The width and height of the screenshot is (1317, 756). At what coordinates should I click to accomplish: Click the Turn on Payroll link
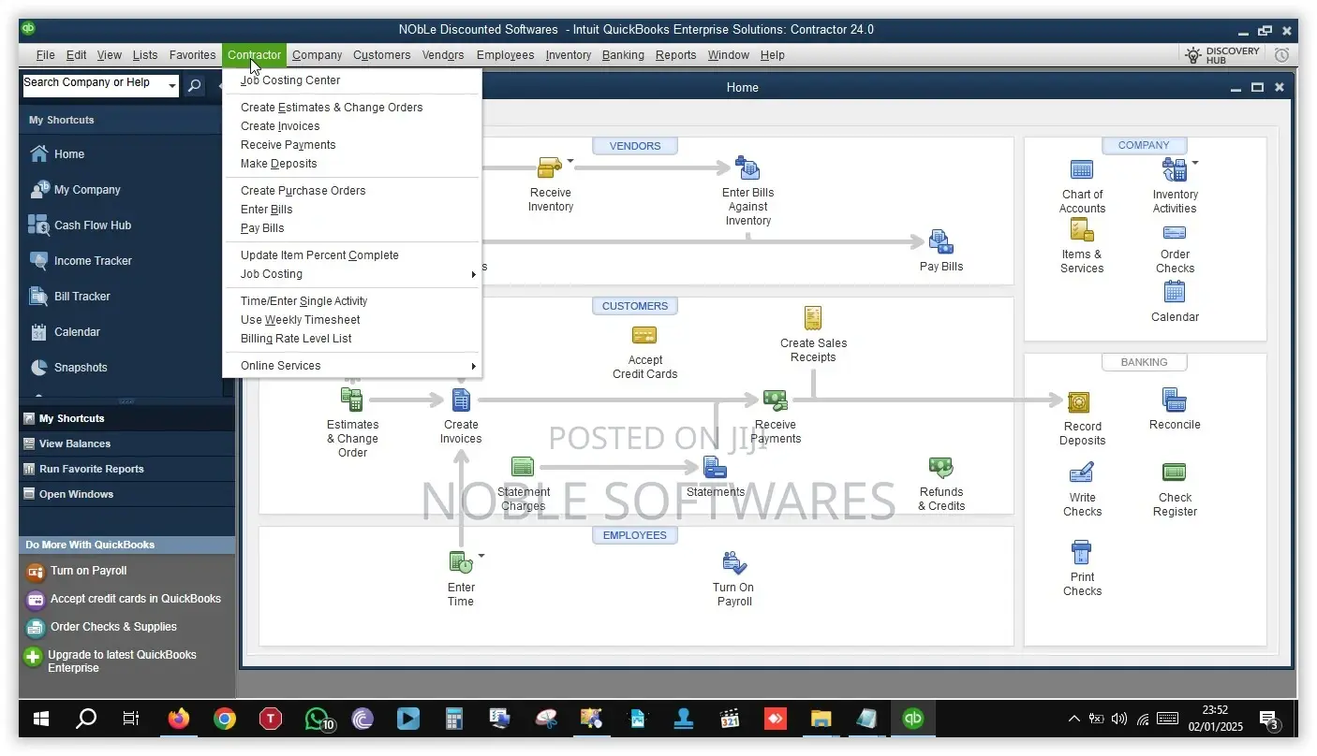pos(89,571)
